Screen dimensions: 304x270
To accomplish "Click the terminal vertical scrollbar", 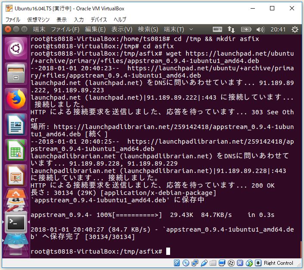I will click(x=301, y=250).
